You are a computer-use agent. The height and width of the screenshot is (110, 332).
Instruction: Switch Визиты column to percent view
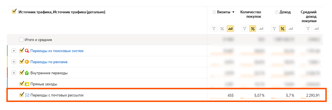click(222, 29)
